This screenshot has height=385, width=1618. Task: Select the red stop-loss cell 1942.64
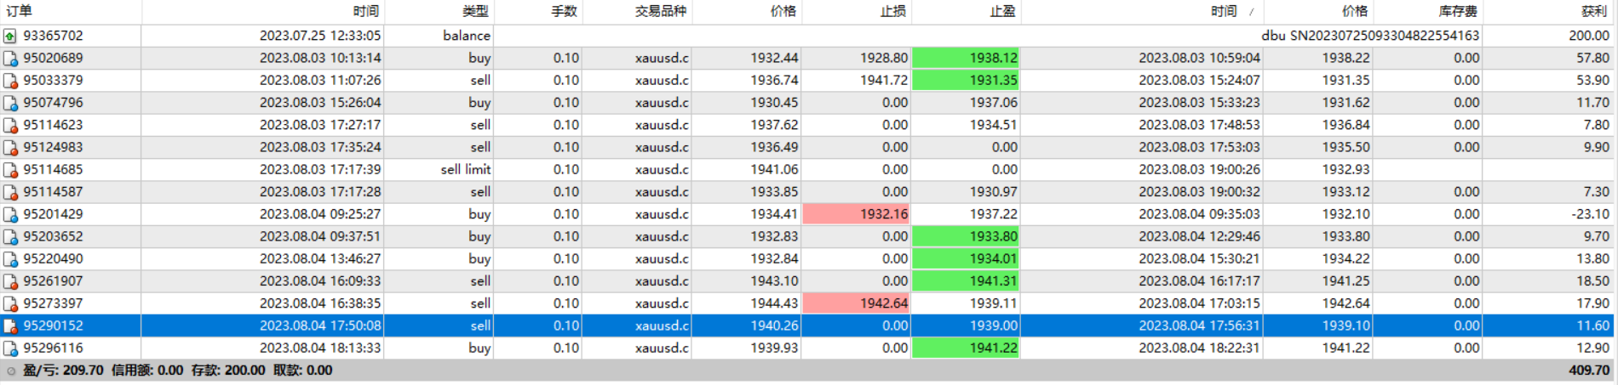856,303
